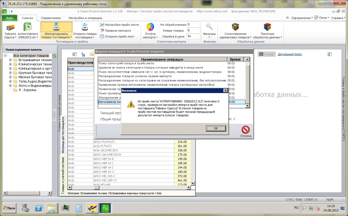Switch to the Настройки и операции tab

[85, 18]
